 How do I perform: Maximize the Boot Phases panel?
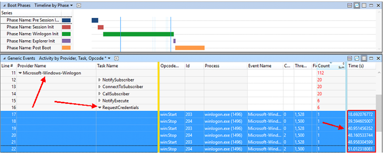click(371, 5)
